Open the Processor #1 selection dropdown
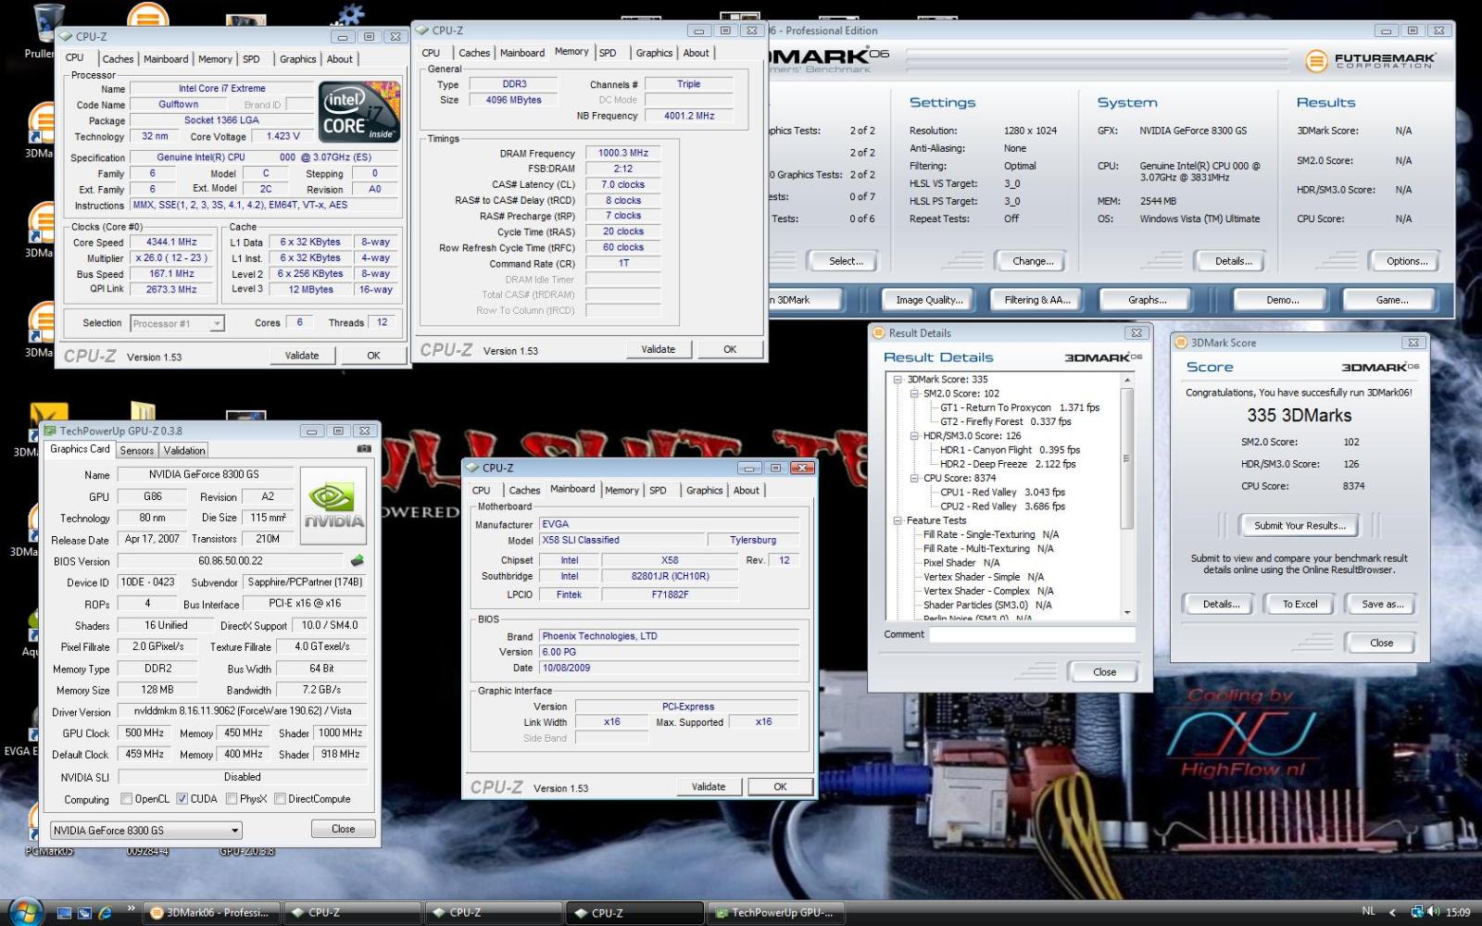This screenshot has height=926, width=1482. click(x=177, y=323)
